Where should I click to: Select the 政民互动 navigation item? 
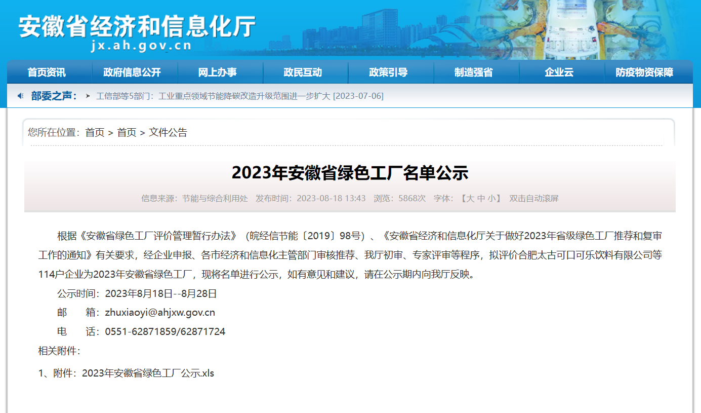(x=303, y=72)
